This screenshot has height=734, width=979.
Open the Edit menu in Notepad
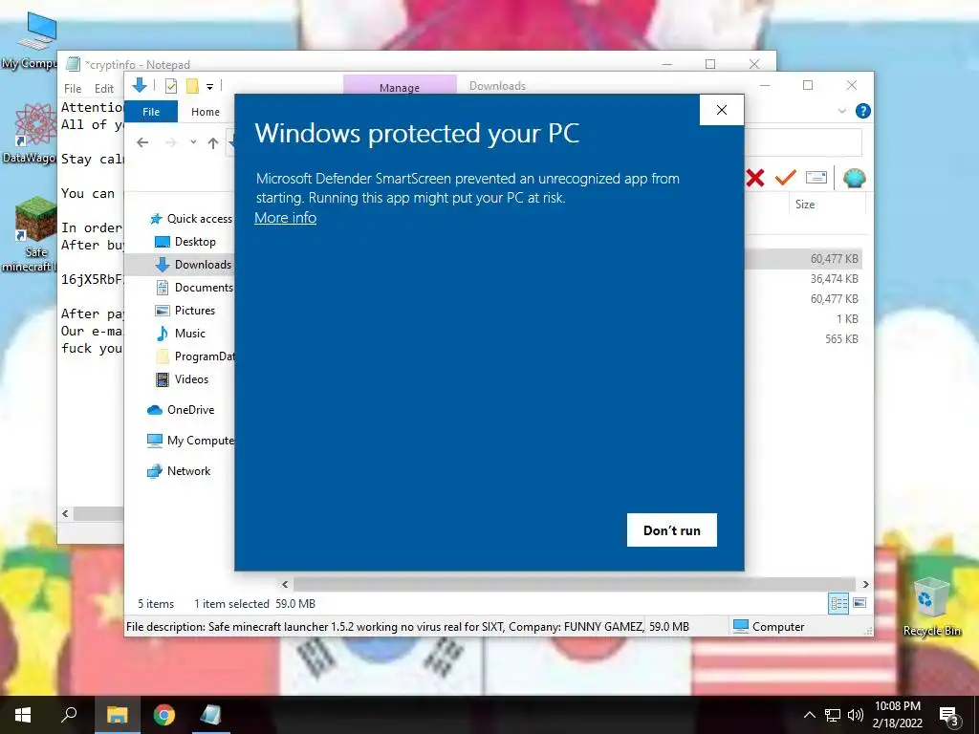pos(104,89)
